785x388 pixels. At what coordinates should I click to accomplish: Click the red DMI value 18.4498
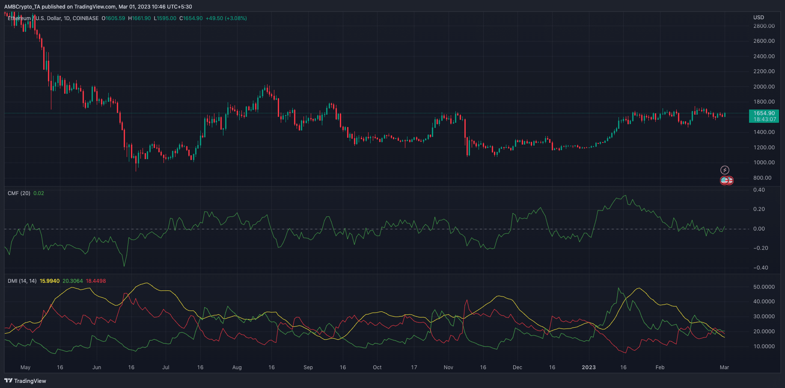(96, 281)
